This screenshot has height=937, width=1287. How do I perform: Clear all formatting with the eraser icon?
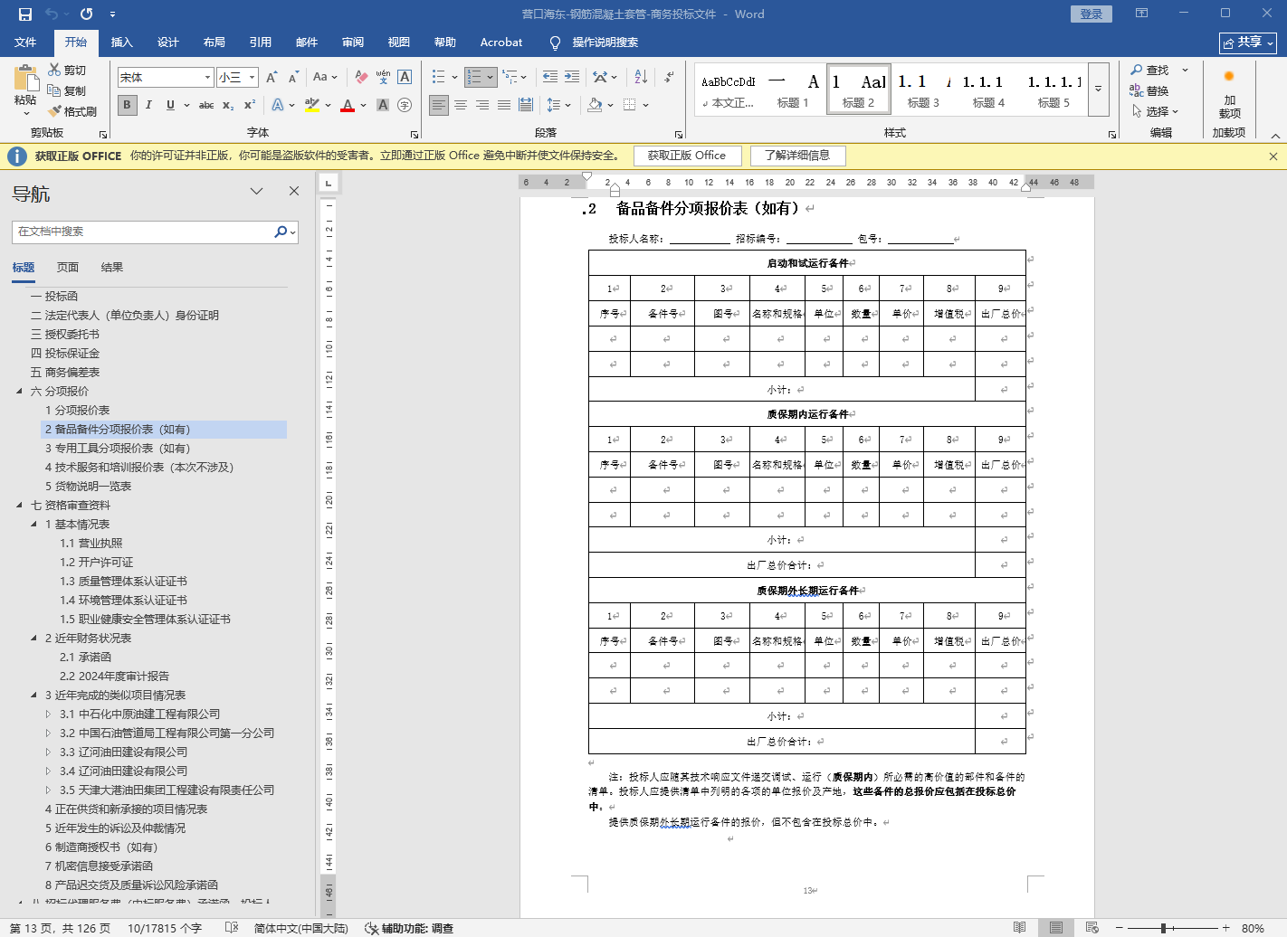361,77
